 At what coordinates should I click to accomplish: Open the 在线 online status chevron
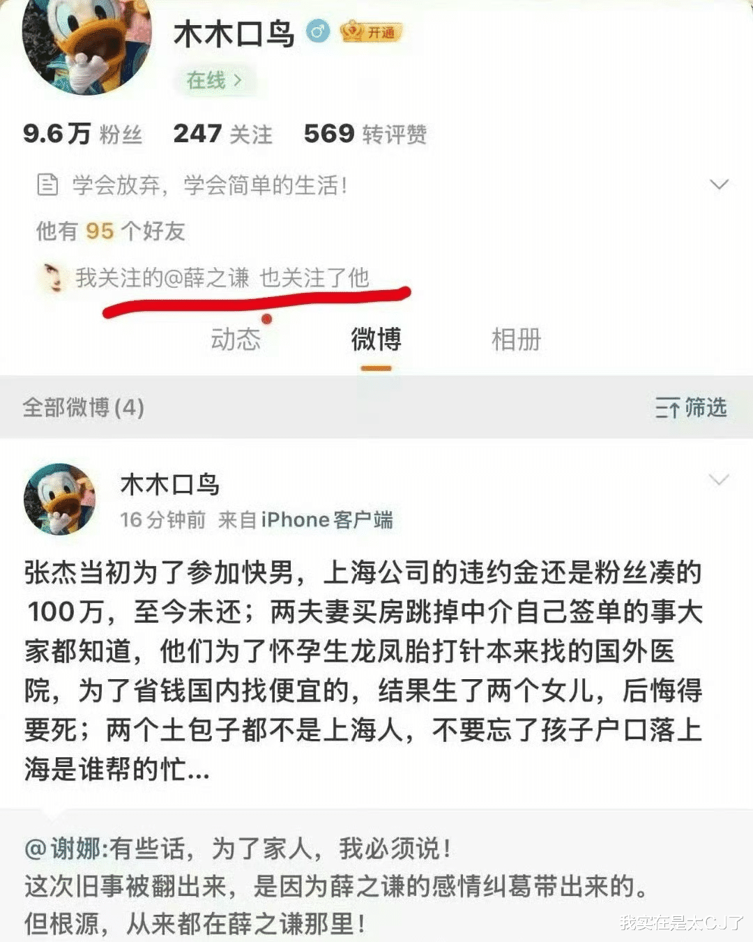[215, 80]
